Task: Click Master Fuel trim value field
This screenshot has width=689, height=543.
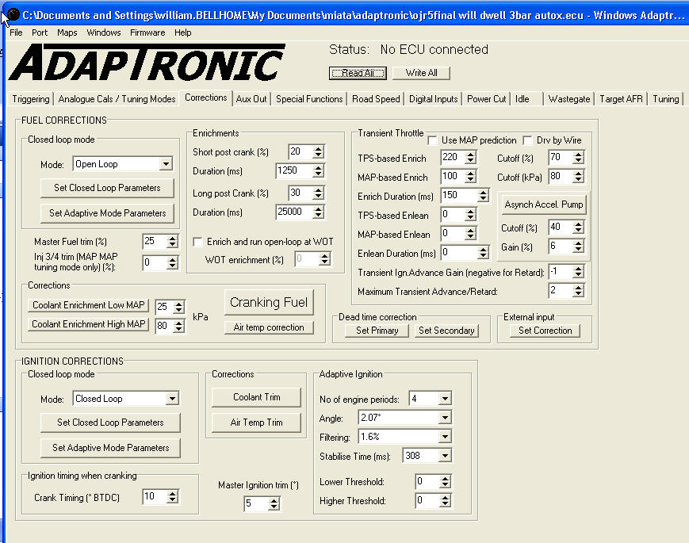Action: (x=155, y=241)
